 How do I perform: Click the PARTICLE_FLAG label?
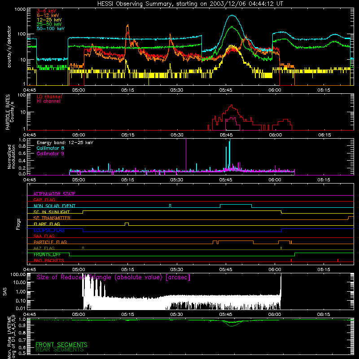pos(50,242)
